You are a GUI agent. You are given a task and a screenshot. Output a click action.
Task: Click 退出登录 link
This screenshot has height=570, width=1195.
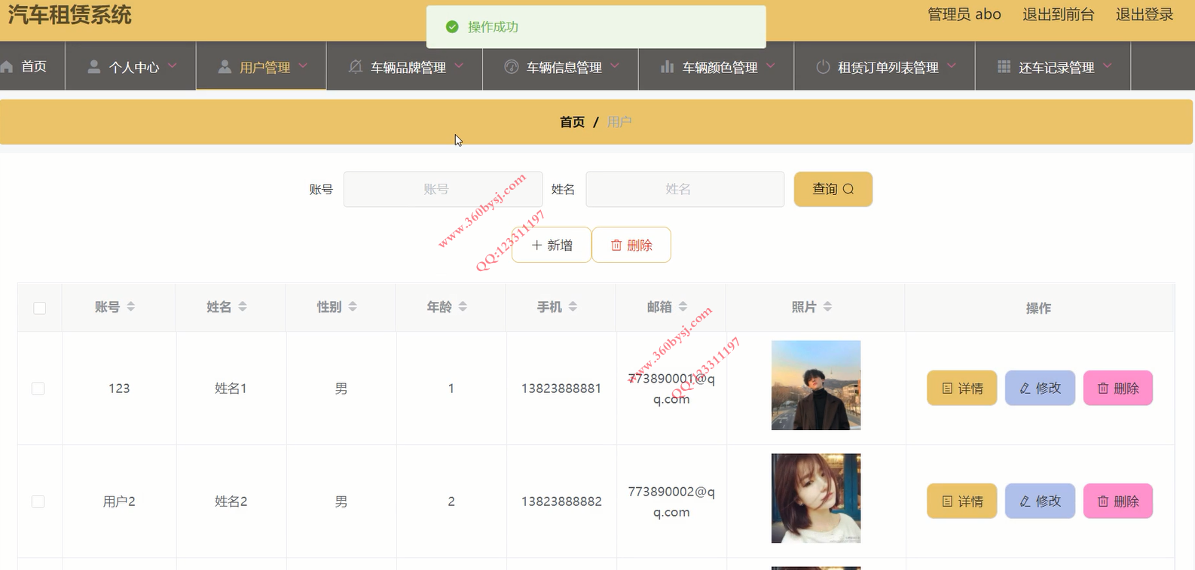pos(1145,14)
